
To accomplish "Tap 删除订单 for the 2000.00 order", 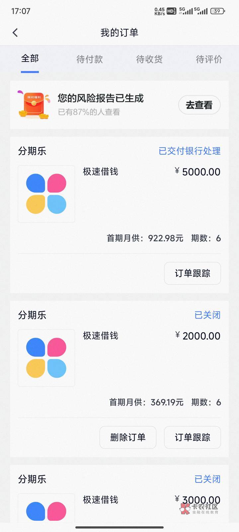I will click(128, 437).
